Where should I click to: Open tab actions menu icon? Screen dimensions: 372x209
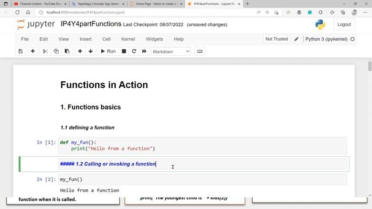point(6,4)
